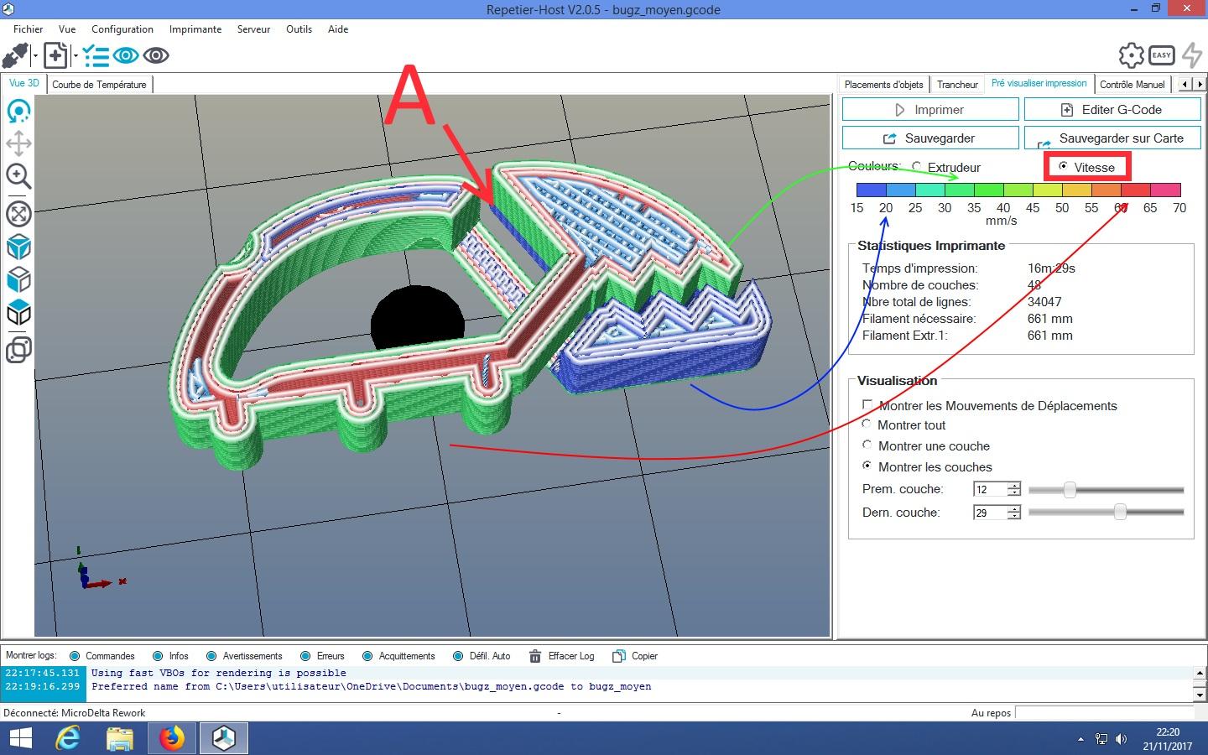Click the Editer G-Code button
This screenshot has width=1208, height=755.
pos(1112,110)
